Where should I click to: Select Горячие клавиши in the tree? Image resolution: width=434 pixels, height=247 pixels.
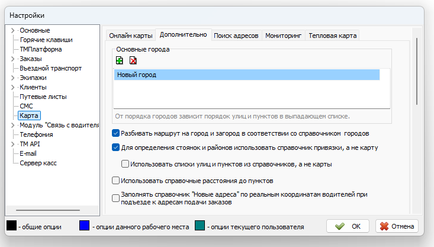(46, 40)
